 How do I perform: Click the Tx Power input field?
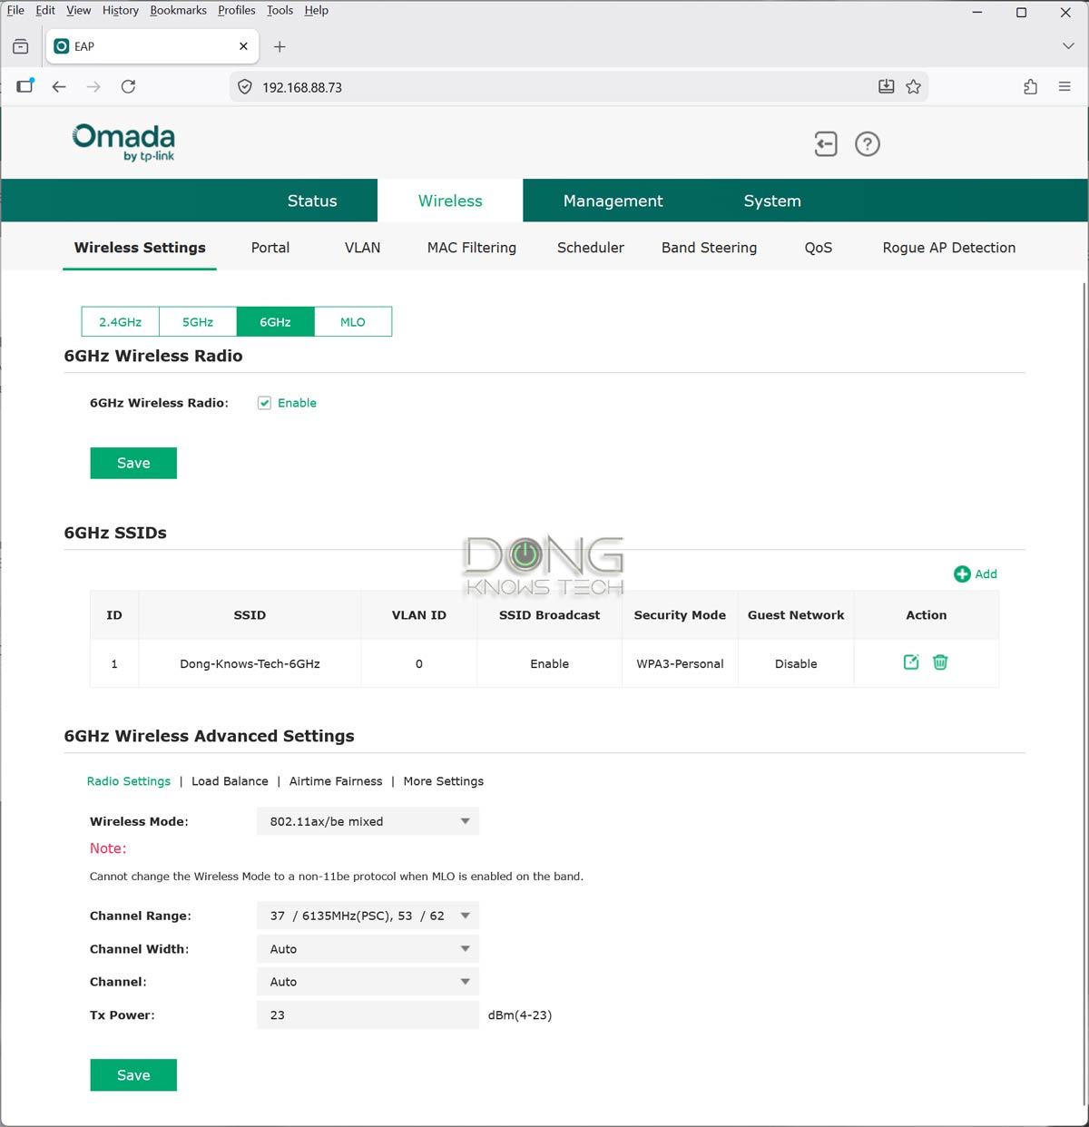(x=368, y=1014)
